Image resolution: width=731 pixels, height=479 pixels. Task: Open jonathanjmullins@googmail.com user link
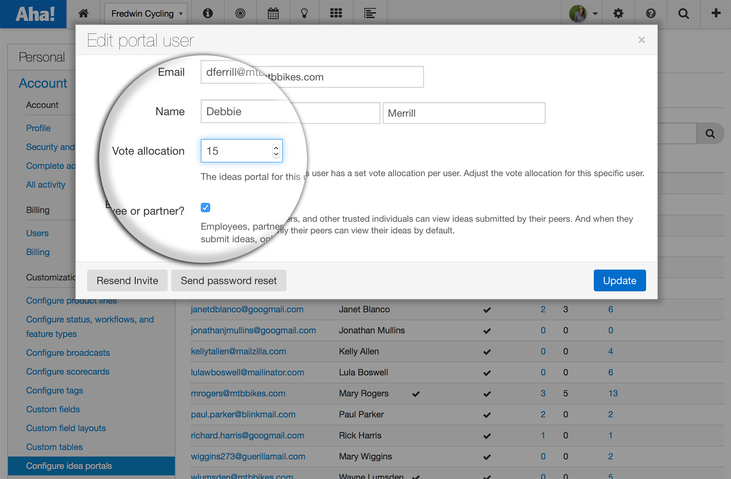[253, 330]
